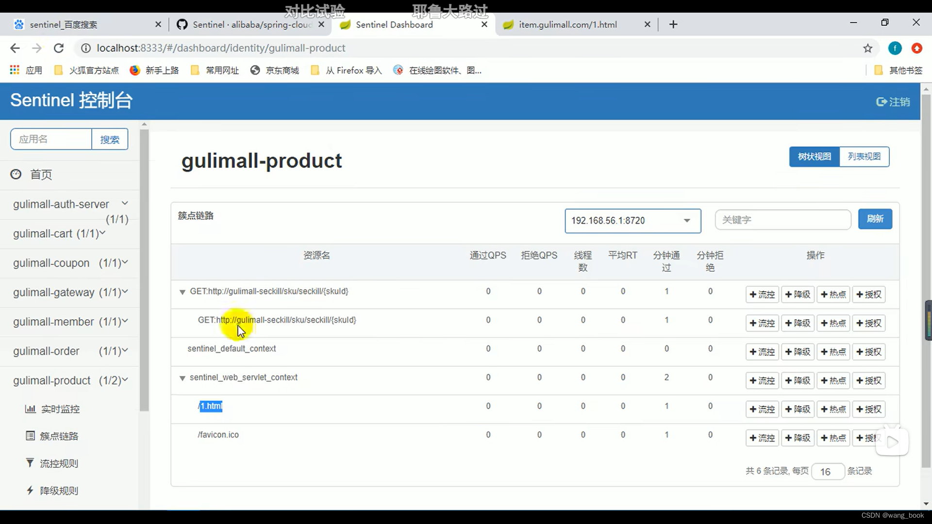Viewport: 932px width, 524px height.
Task: Click the 注销 logout icon
Action: (881, 102)
